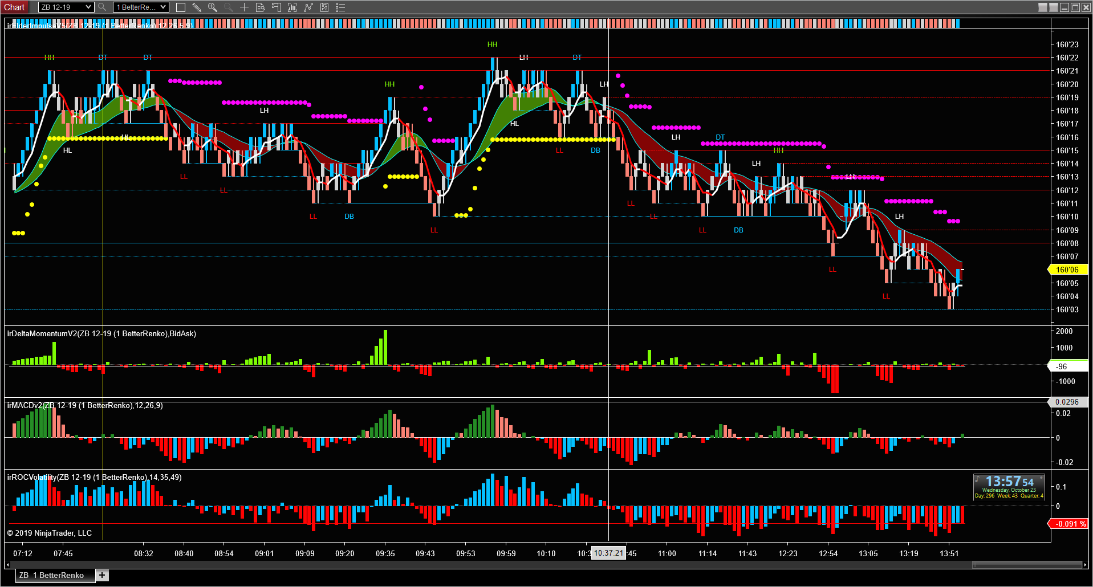Click the 13:57:54 clock display

coord(1009,482)
